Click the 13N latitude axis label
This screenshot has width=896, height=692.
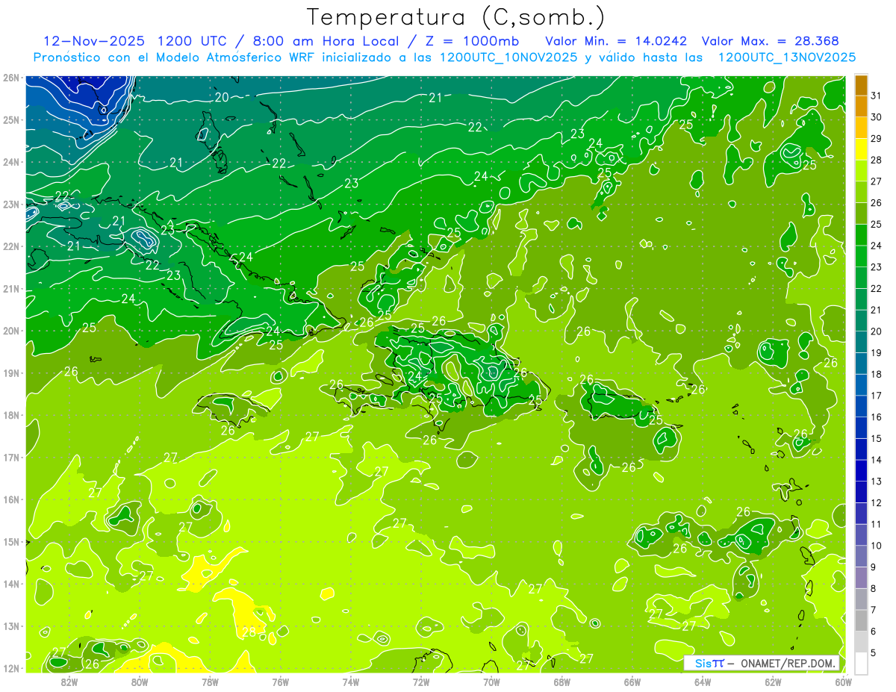click(x=11, y=626)
